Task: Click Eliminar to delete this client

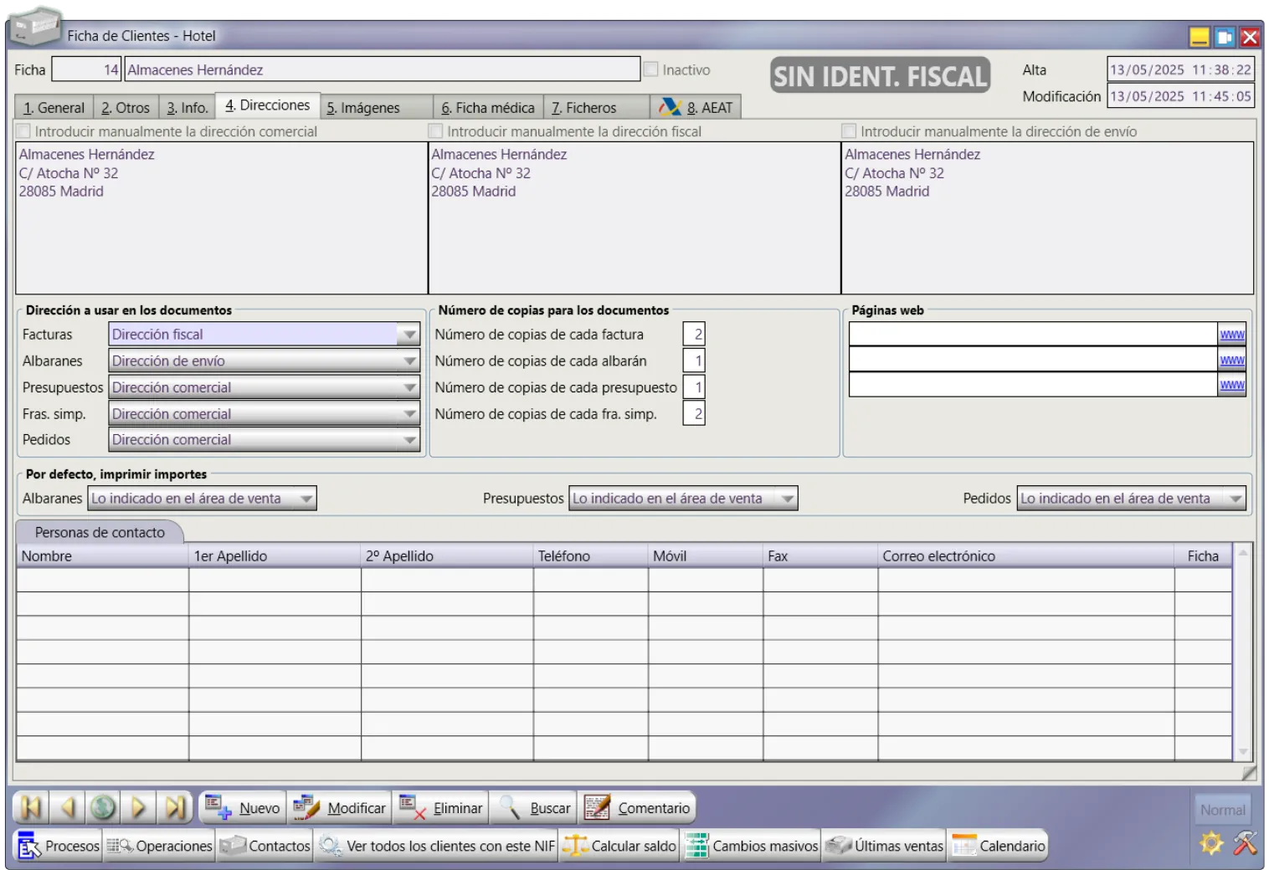Action: [x=441, y=808]
